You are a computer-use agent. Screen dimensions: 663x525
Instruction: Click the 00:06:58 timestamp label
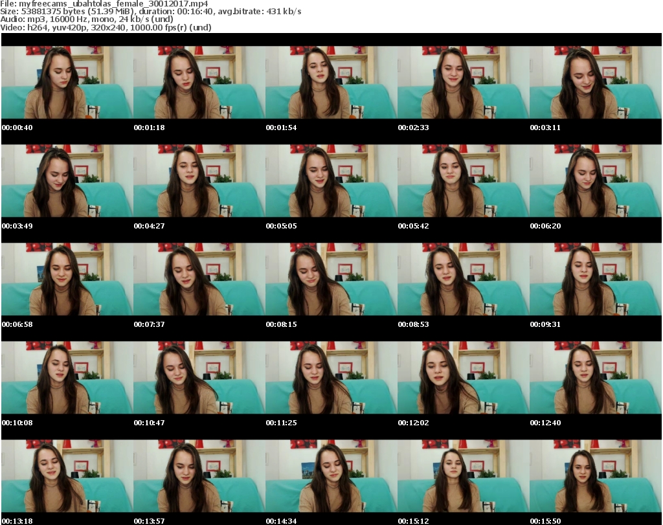click(x=17, y=324)
